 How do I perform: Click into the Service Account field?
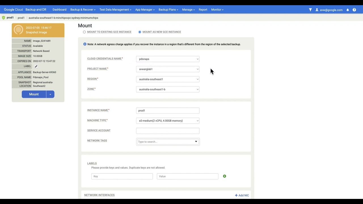(x=168, y=131)
